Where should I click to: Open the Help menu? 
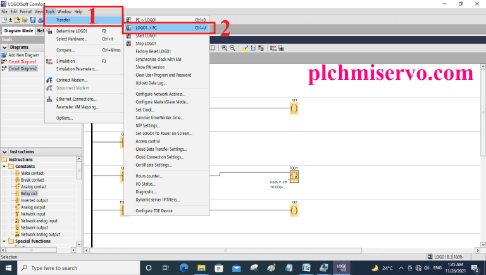coord(78,12)
